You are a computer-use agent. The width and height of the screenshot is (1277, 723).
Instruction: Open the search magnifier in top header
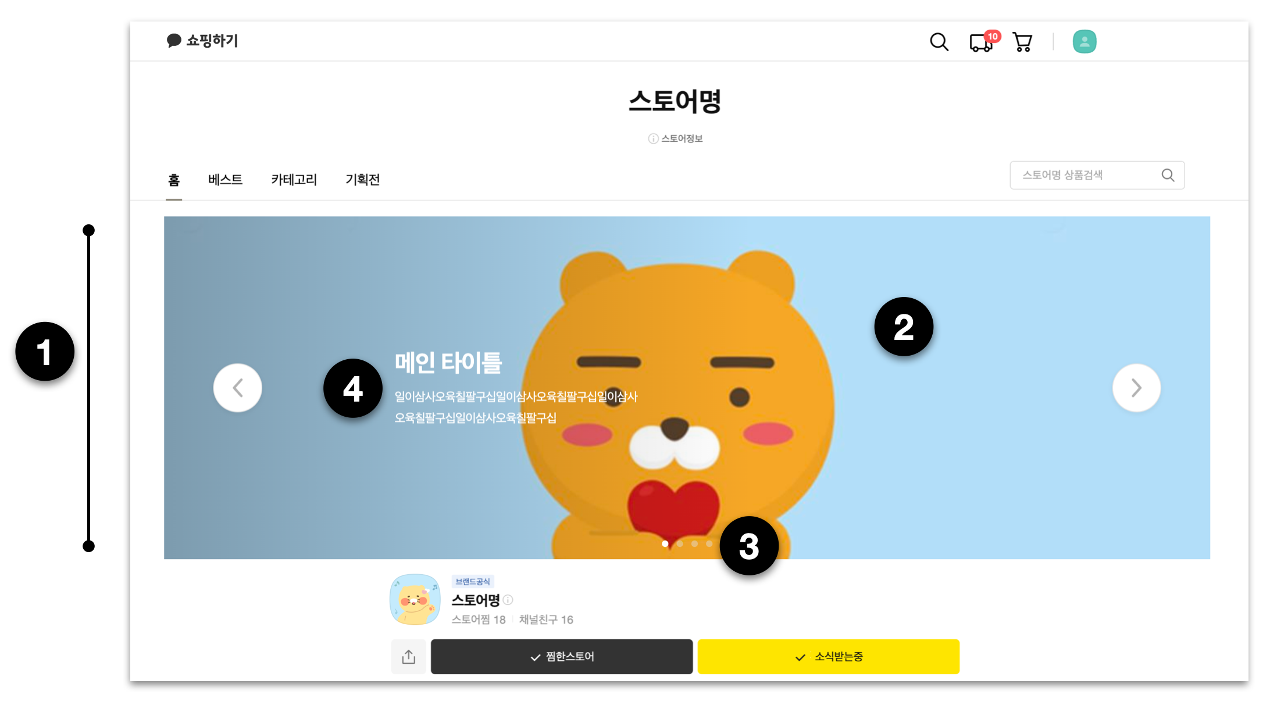pyautogui.click(x=939, y=42)
